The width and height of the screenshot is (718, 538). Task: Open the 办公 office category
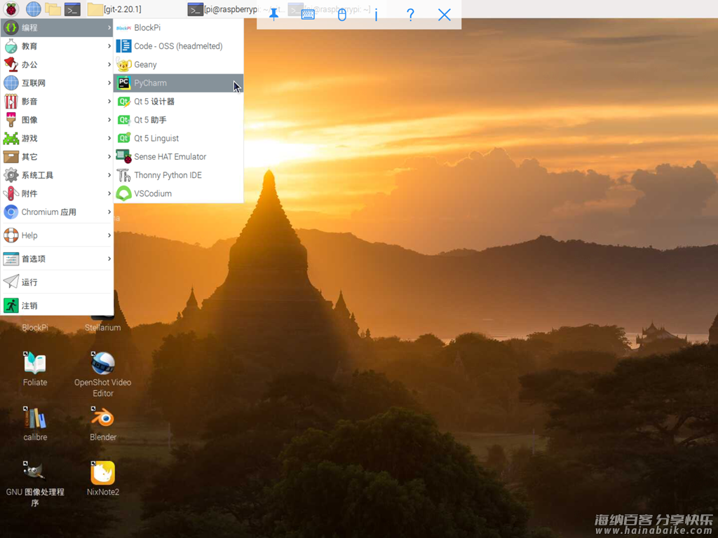(57, 64)
